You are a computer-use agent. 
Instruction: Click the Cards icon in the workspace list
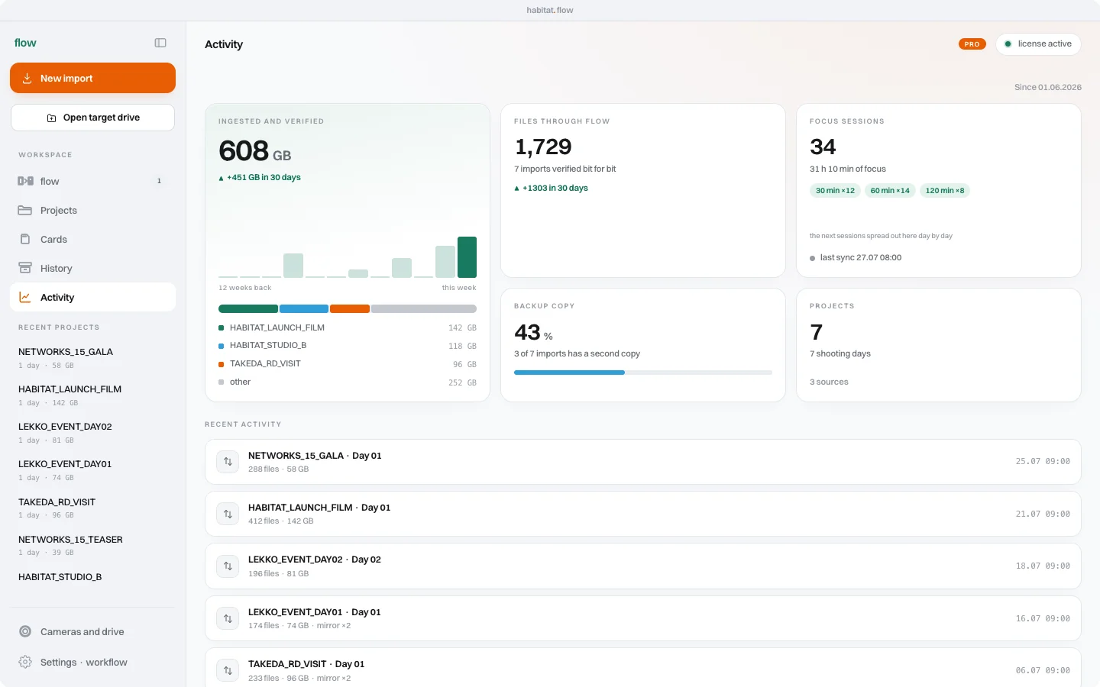click(25, 239)
